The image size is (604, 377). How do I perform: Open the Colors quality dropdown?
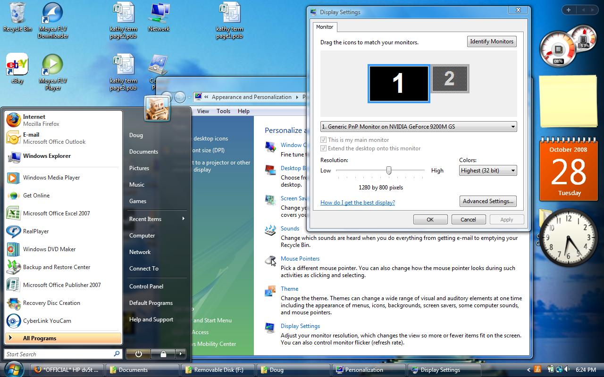click(487, 171)
